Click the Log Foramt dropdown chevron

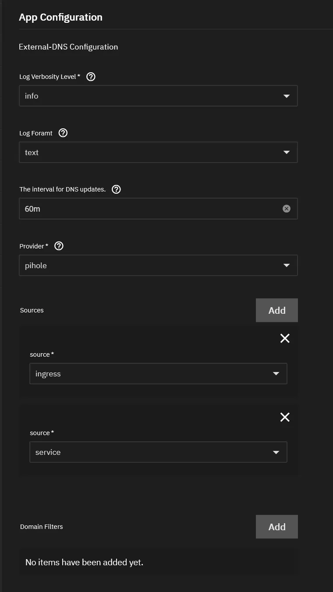[286, 152]
